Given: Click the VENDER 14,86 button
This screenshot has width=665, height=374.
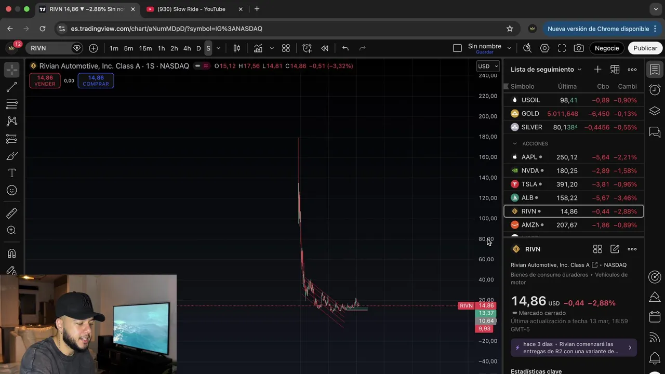Looking at the screenshot, I should [x=45, y=81].
